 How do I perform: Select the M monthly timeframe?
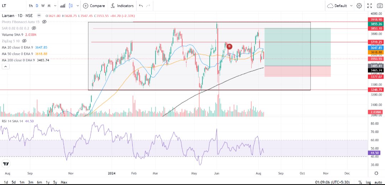49,6
